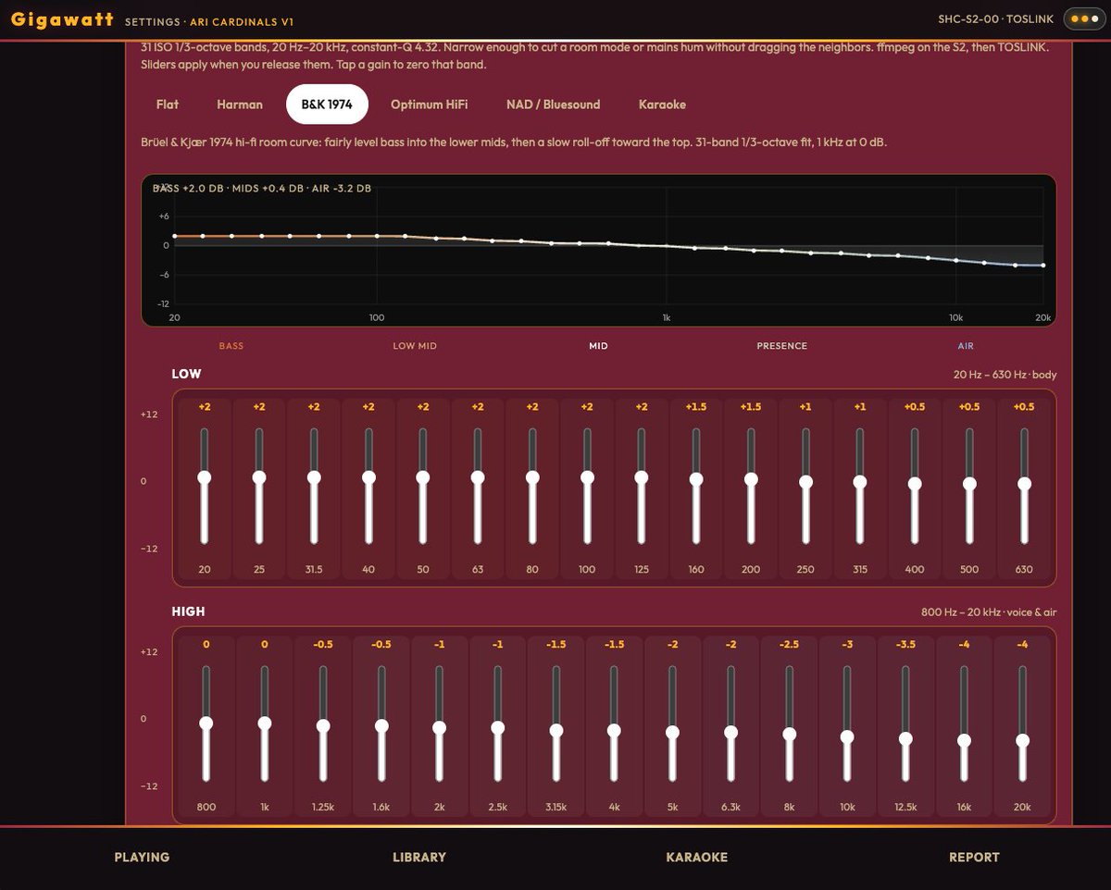The width and height of the screenshot is (1111, 890).
Task: Click the 63 Hz band slider
Action: point(478,487)
